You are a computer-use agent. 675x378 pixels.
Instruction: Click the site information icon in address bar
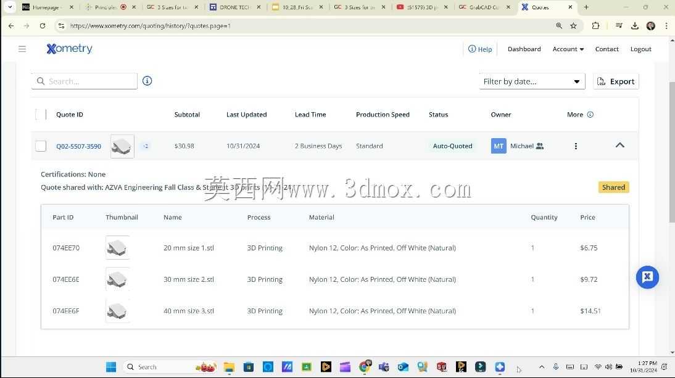coord(62,26)
